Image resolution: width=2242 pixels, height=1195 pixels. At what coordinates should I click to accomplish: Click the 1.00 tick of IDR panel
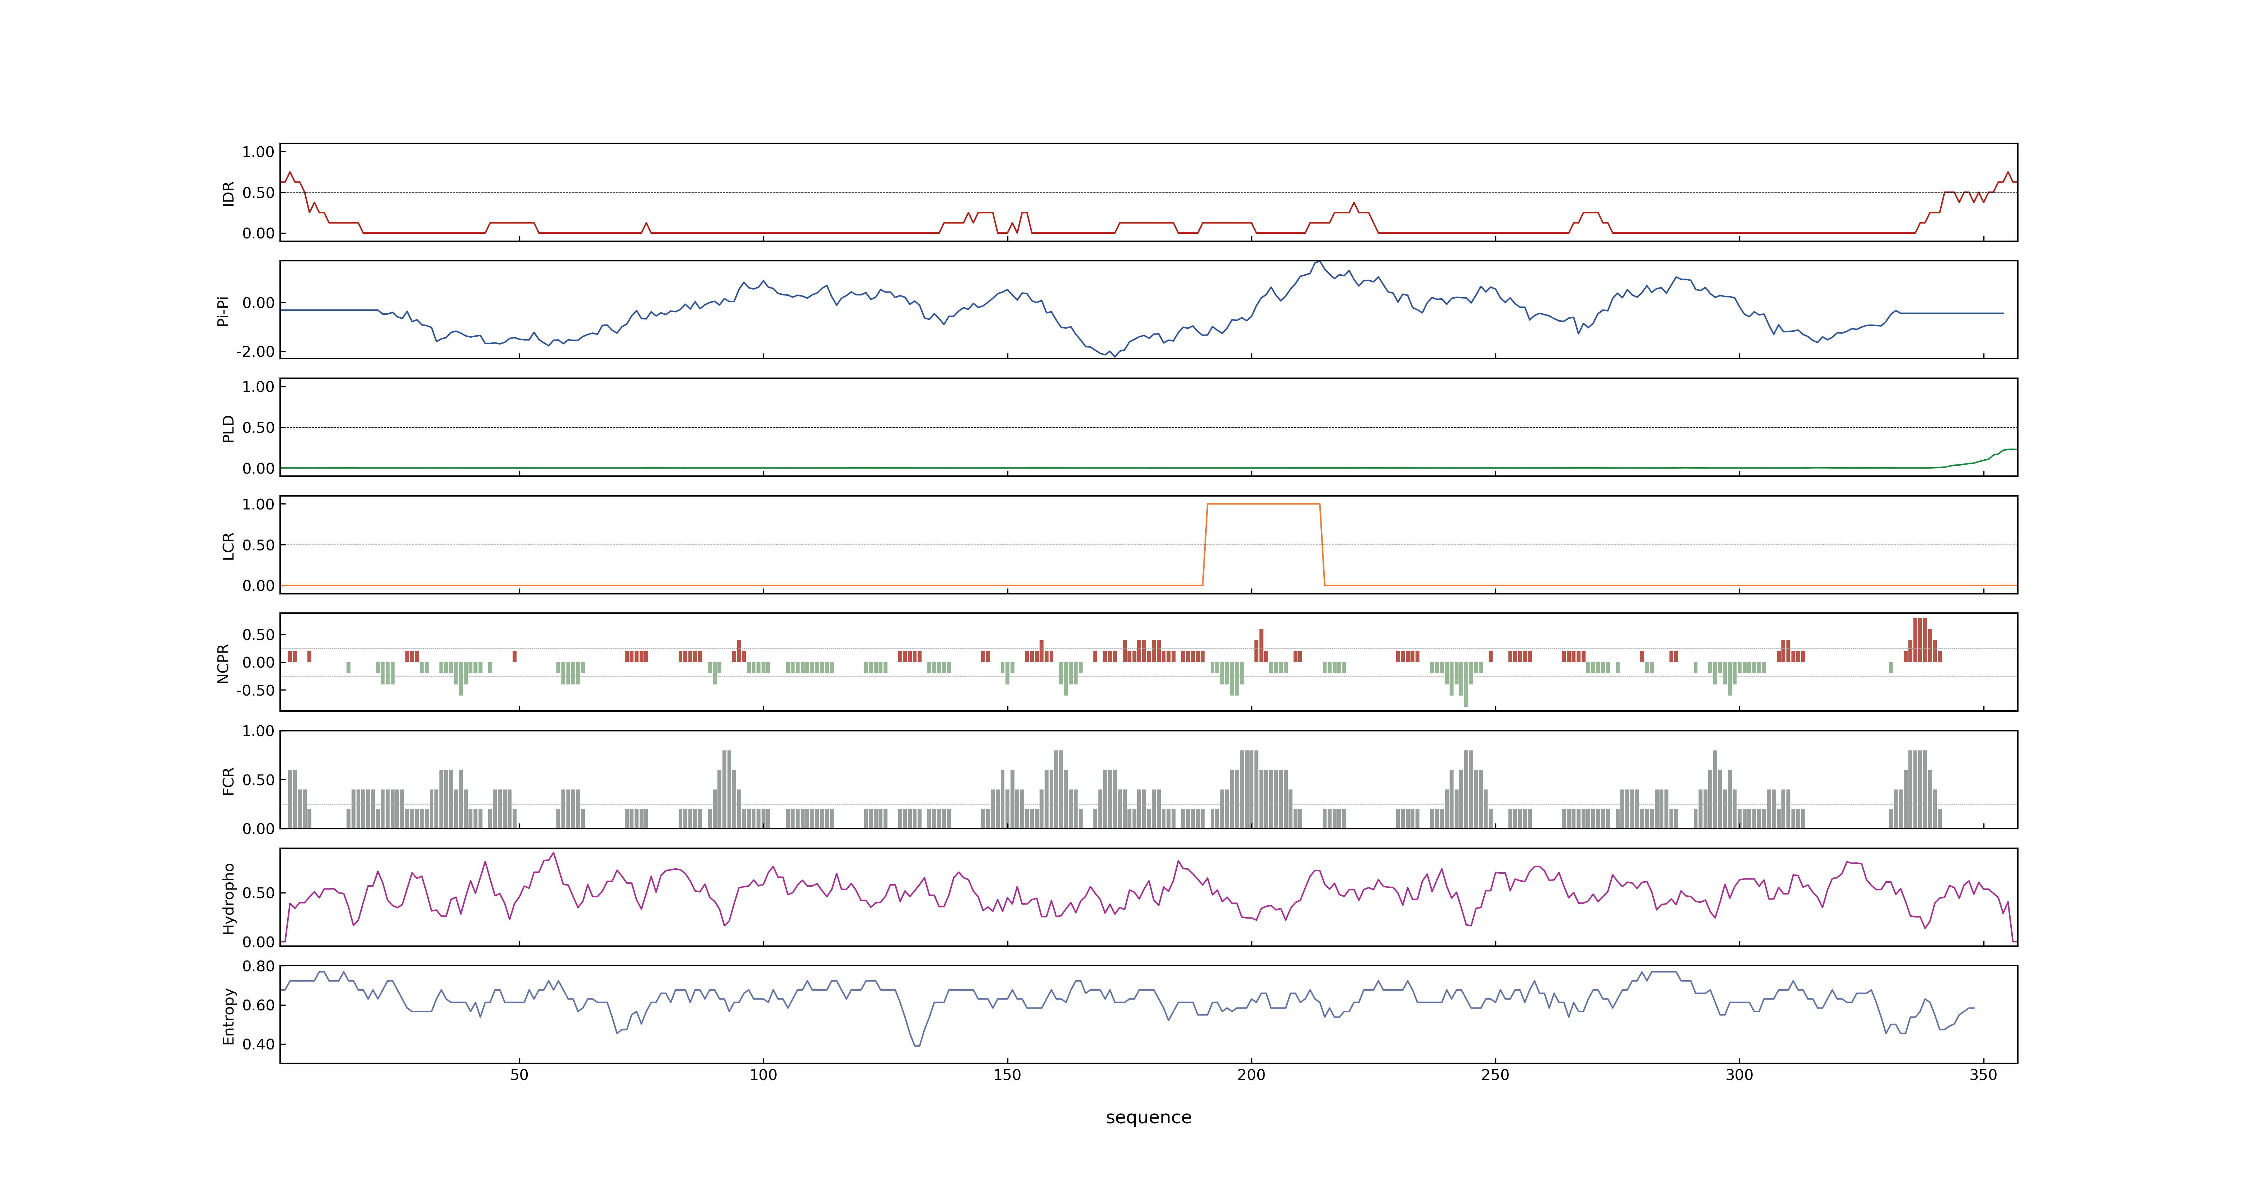point(259,152)
